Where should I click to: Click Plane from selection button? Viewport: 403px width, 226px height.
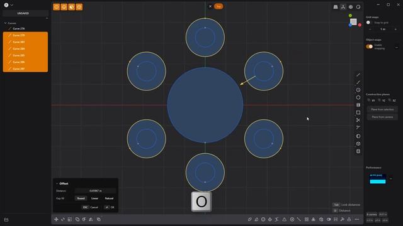(x=382, y=109)
